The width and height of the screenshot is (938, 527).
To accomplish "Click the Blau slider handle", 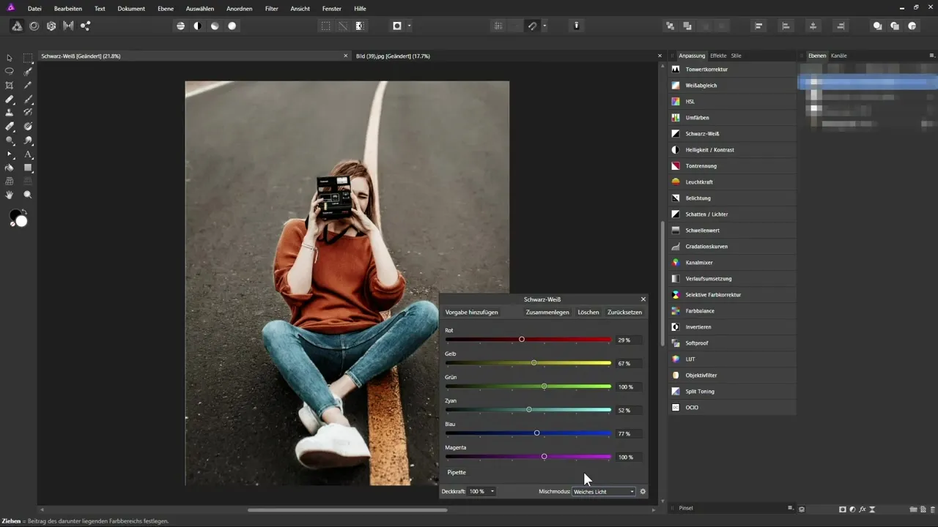I will click(x=536, y=433).
